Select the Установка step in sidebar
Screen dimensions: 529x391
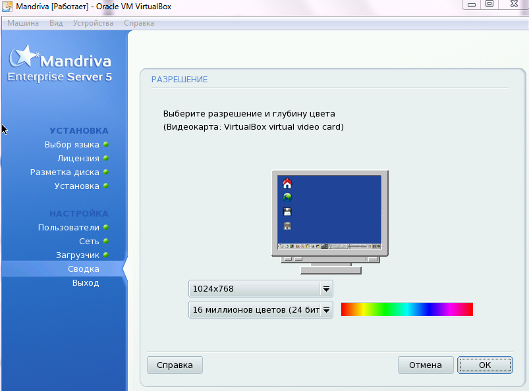(77, 186)
